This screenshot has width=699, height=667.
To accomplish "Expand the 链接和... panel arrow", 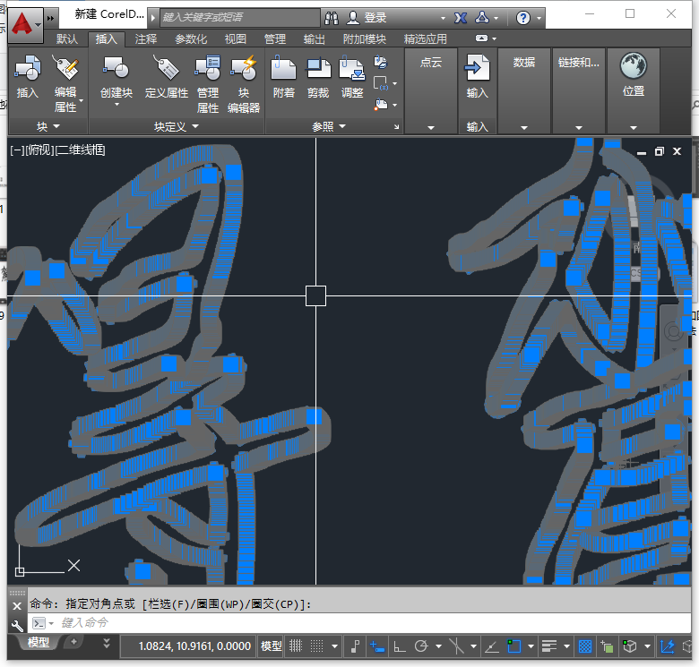I will tap(579, 128).
